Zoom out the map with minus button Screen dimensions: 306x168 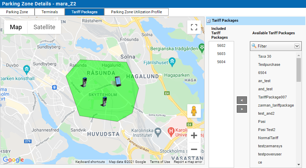click(194, 149)
